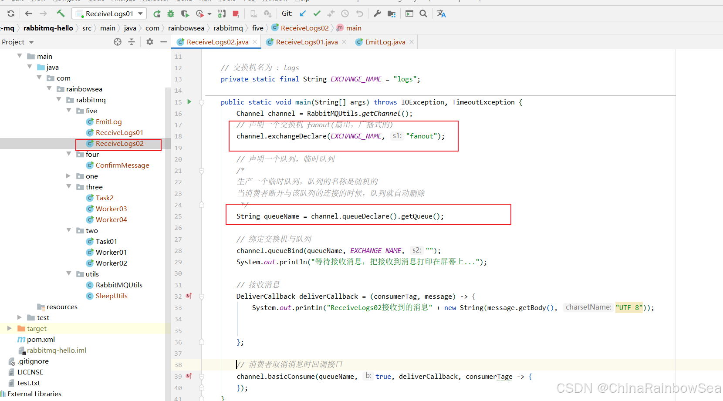The image size is (723, 401).
Task: Close the ReceiveLogs02.java tab
Action: pyautogui.click(x=255, y=42)
